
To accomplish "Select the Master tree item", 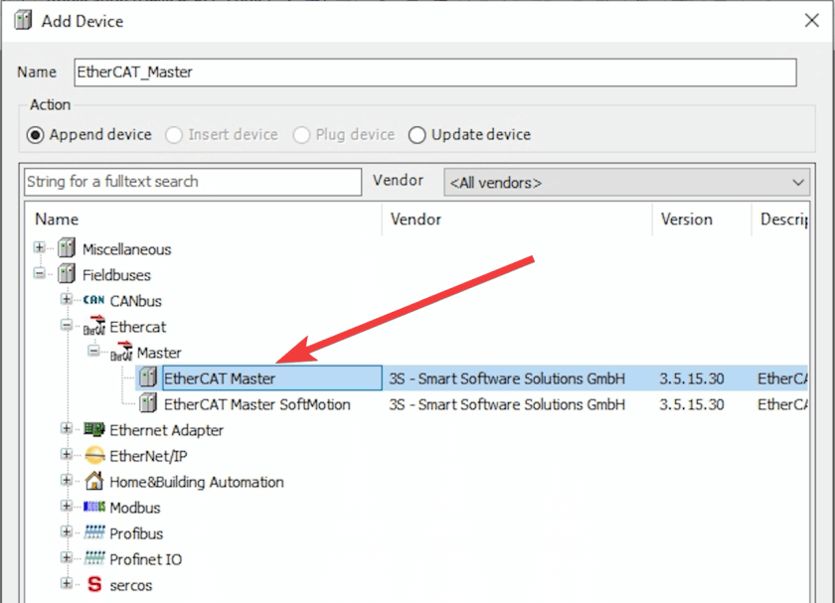I will pos(159,353).
